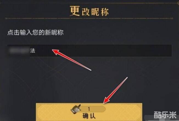Focus the new nickname input box
The image size is (179, 121).
[x=90, y=50]
